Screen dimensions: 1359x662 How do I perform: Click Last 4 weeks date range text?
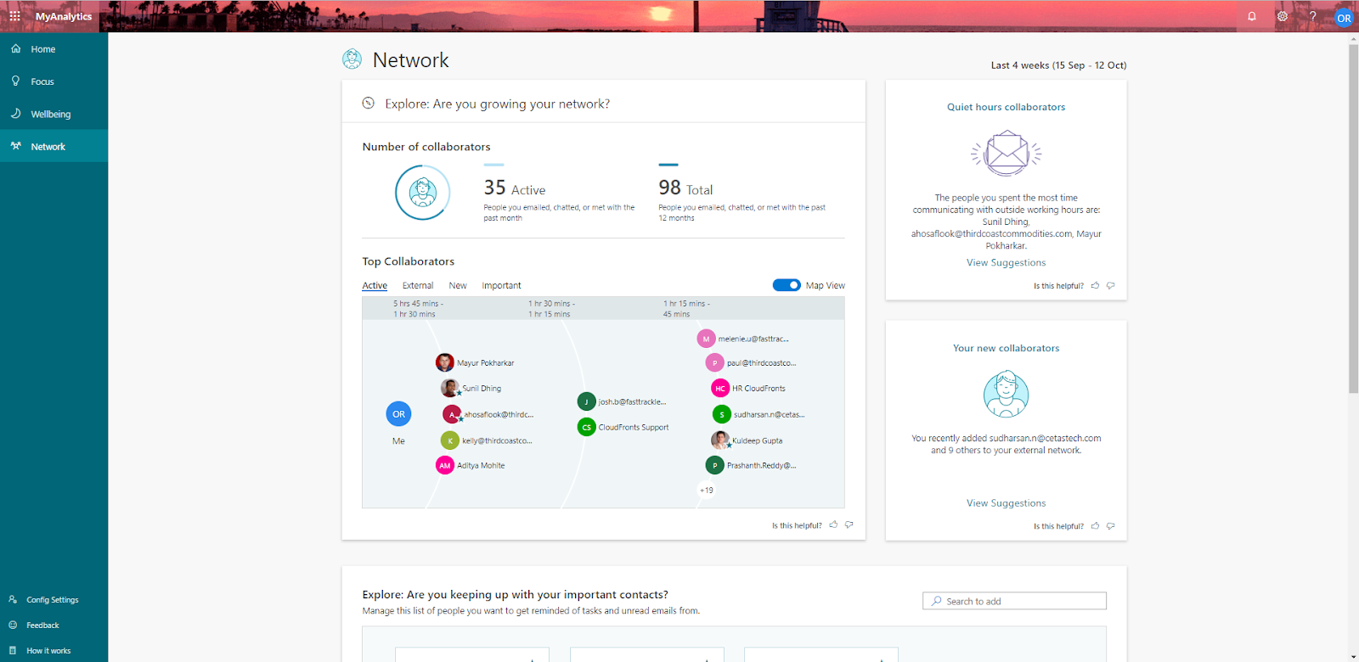pyautogui.click(x=1058, y=65)
